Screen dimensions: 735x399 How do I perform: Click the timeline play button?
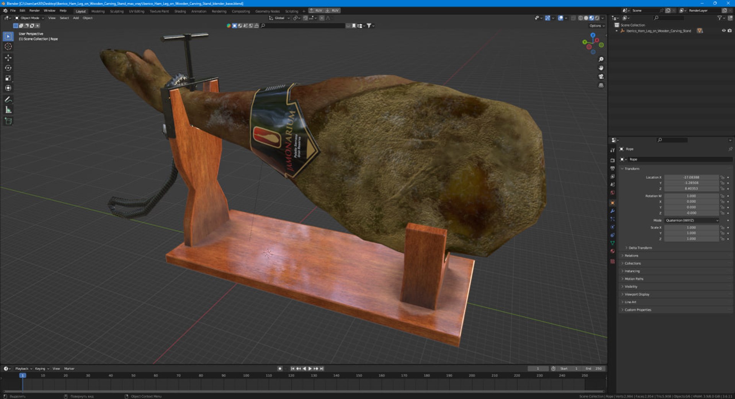pos(310,368)
